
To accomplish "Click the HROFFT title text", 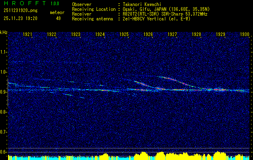I will 24,4.
